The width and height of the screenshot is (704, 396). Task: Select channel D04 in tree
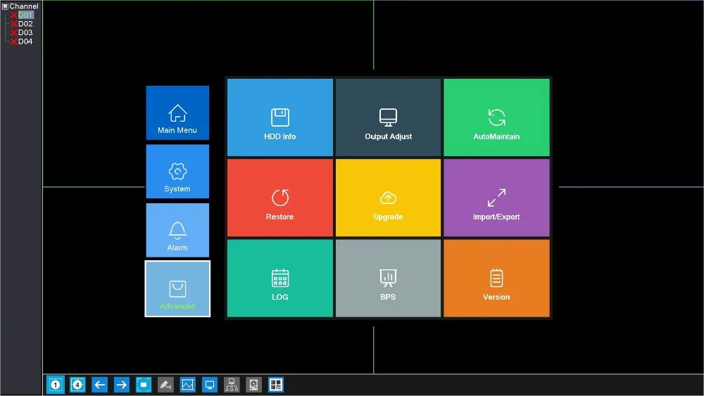(25, 41)
